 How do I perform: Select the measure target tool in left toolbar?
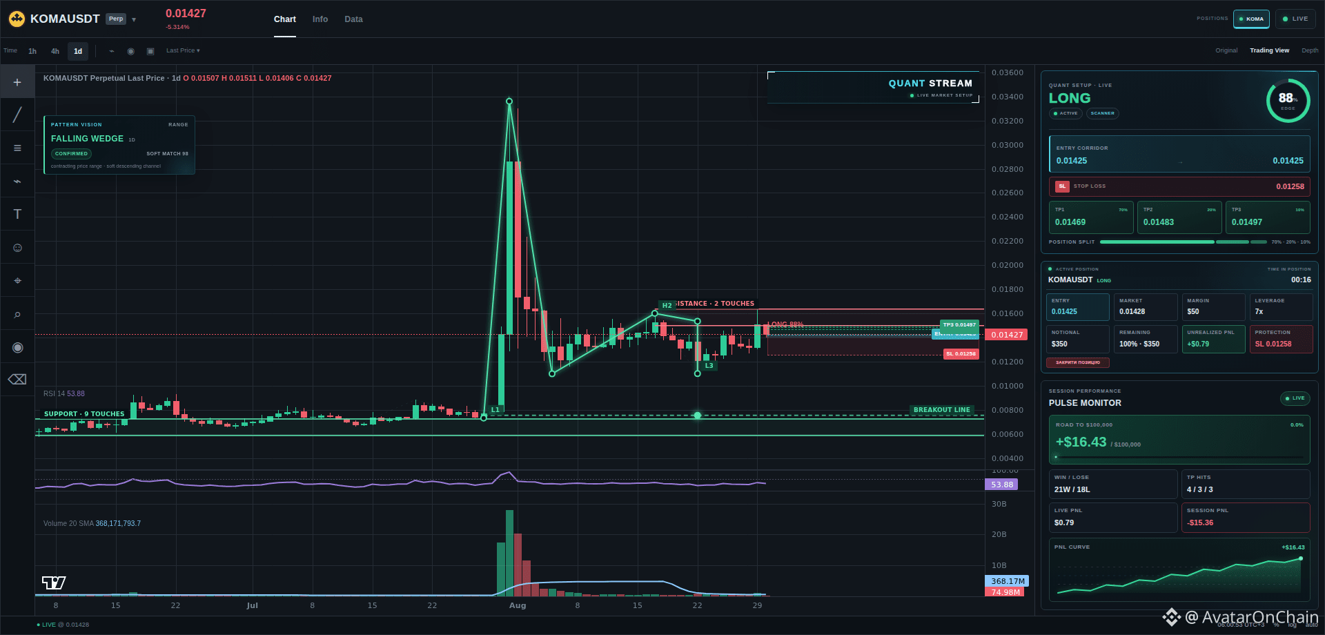[x=17, y=280]
